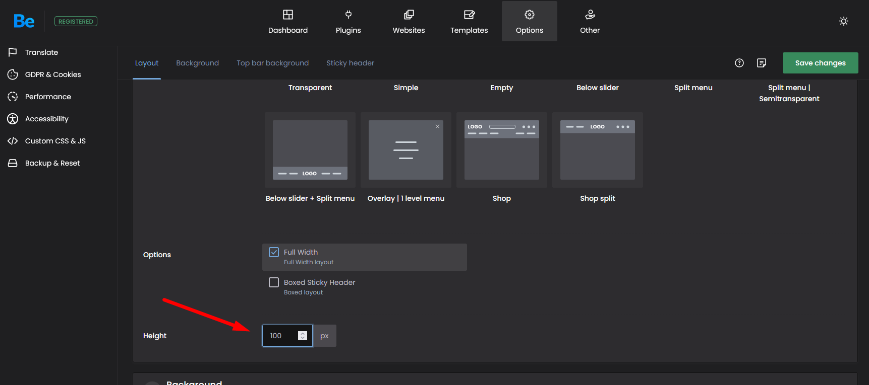Click the REGISTERED badge
The width and height of the screenshot is (869, 385).
point(76,21)
